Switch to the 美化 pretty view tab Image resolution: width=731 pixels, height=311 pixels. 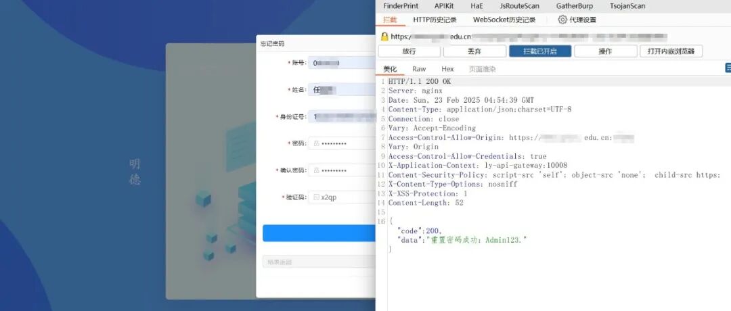391,69
